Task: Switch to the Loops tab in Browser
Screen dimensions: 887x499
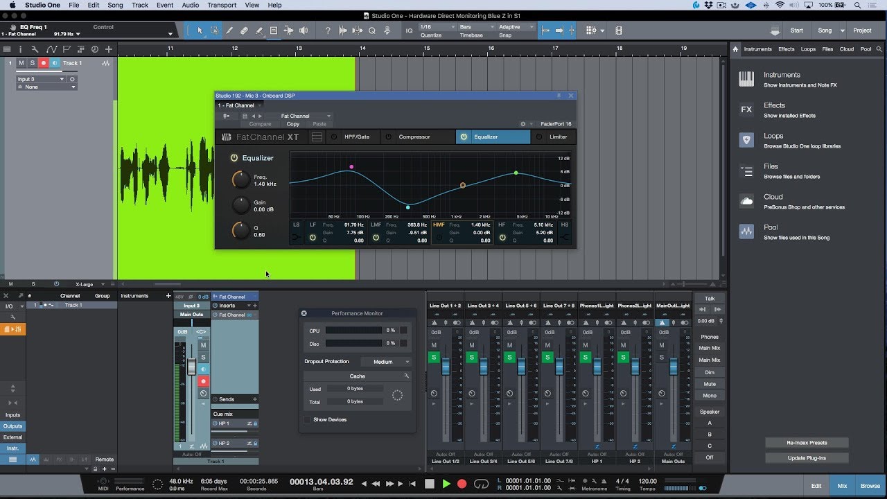Action: [808, 49]
